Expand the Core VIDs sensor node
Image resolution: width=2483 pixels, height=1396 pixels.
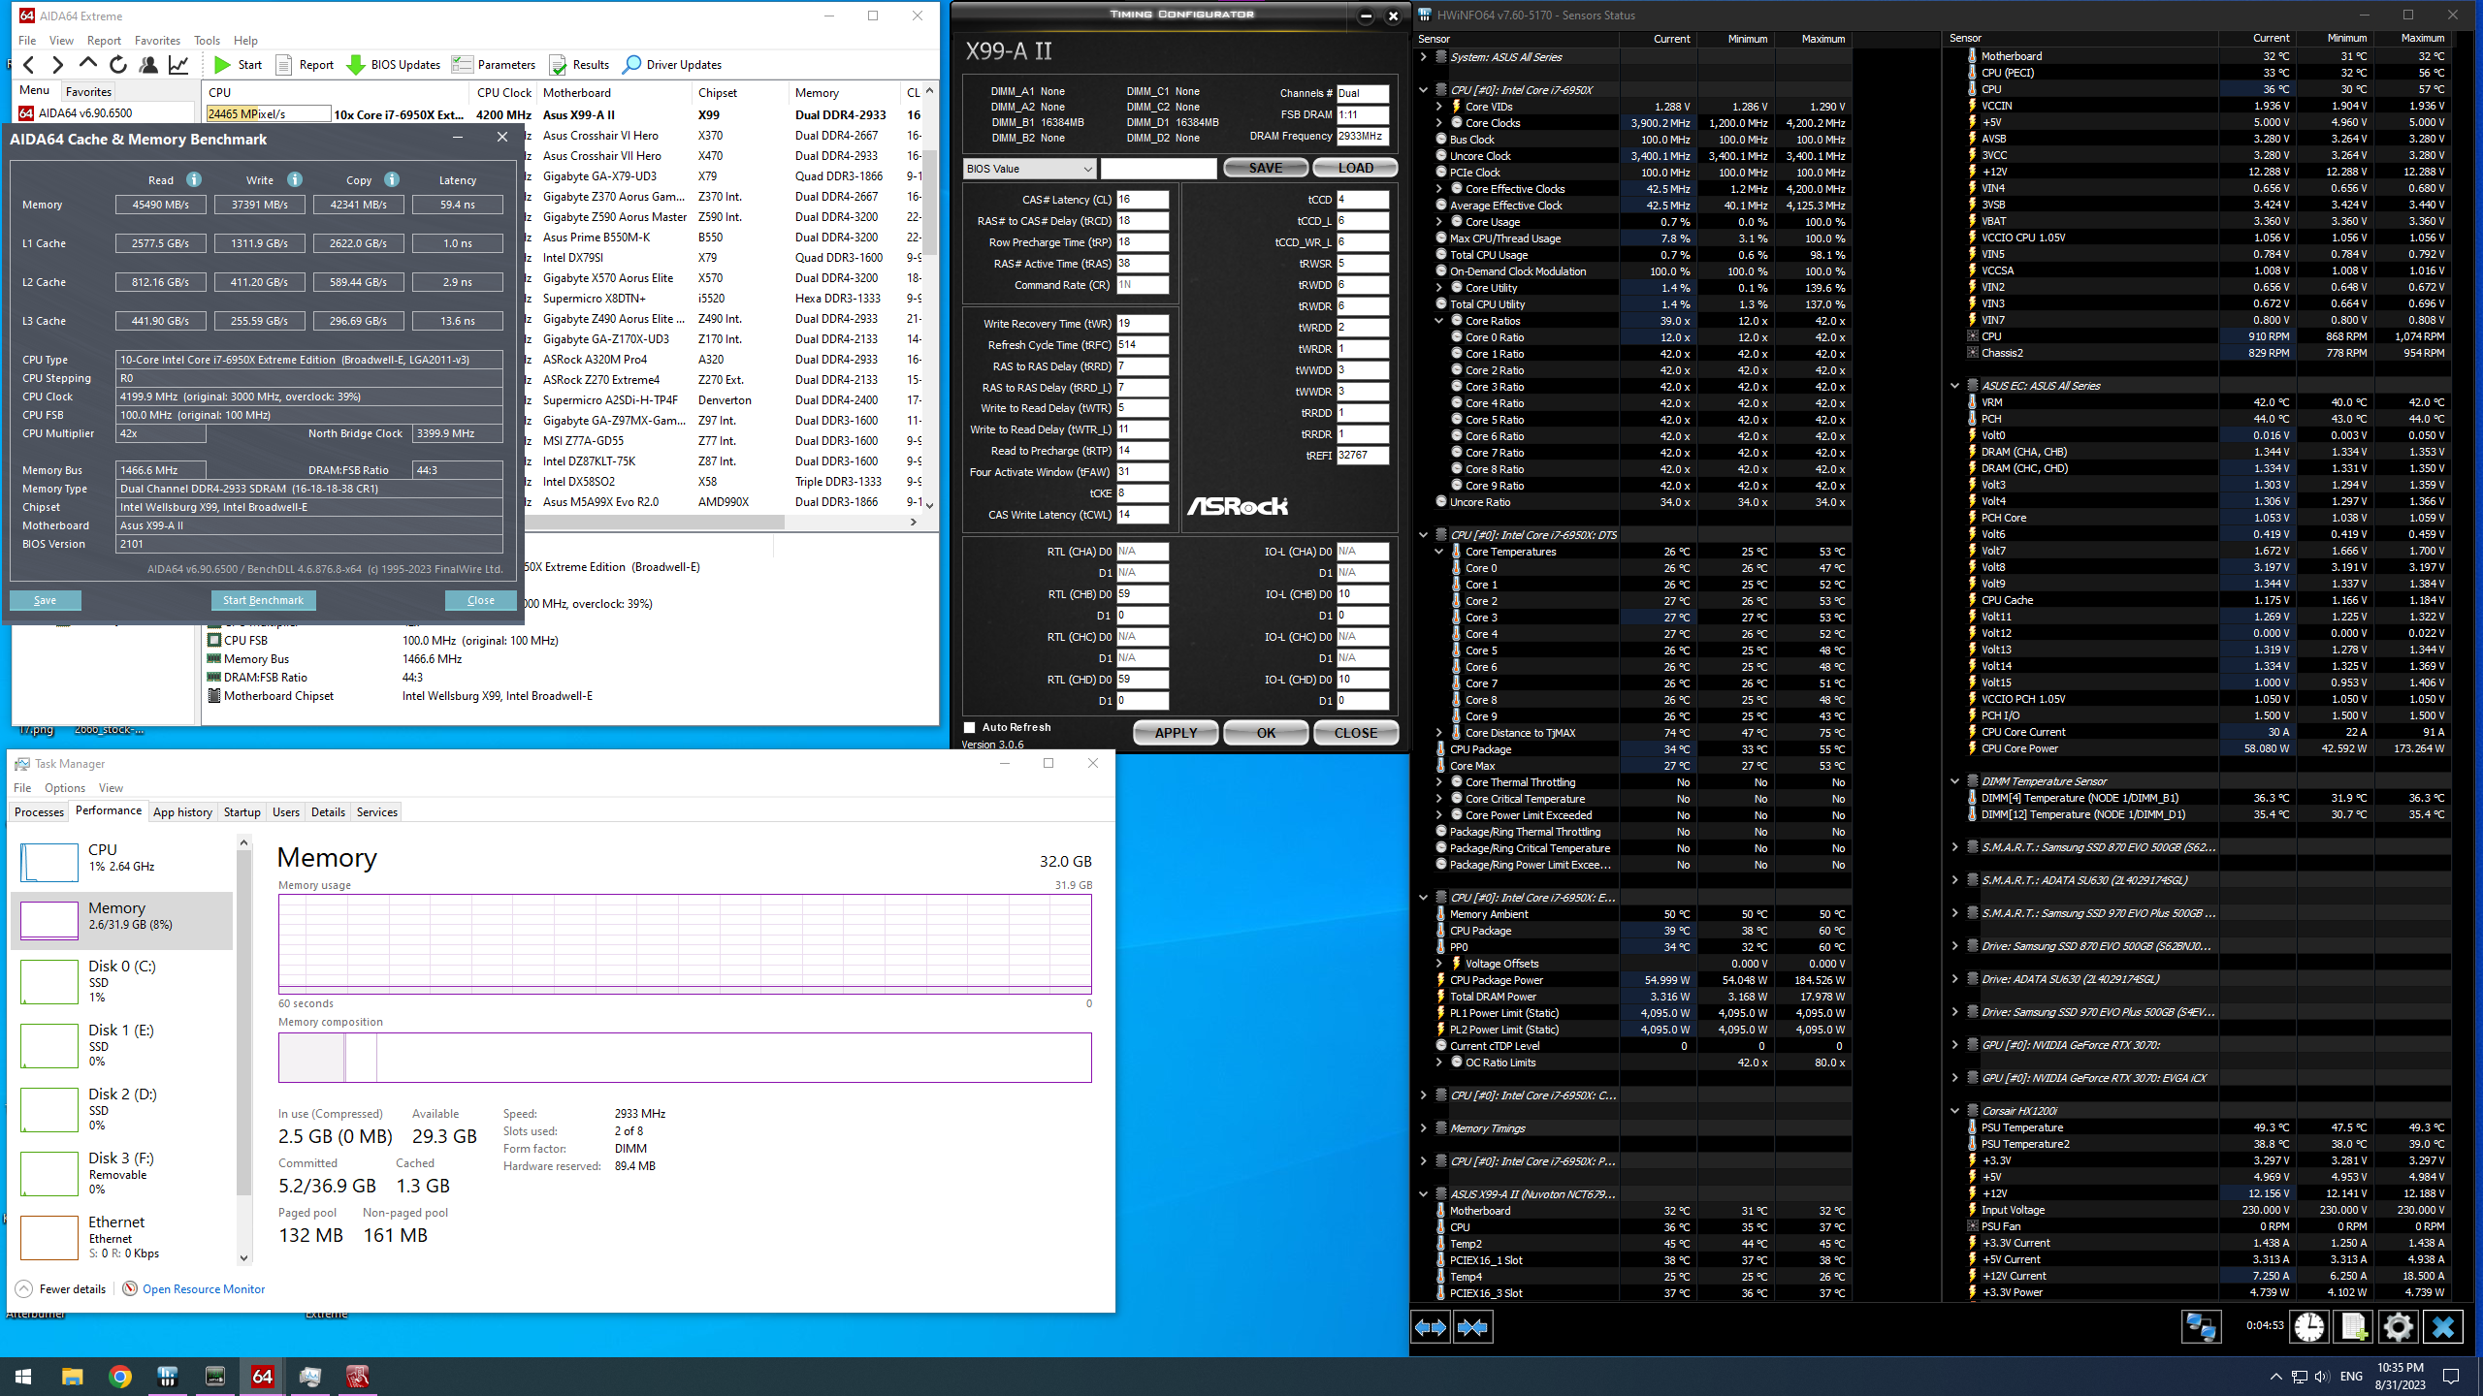pos(1439,107)
